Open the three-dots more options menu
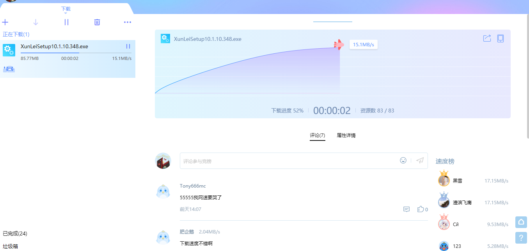Viewport: 529px width, 251px height. [128, 22]
